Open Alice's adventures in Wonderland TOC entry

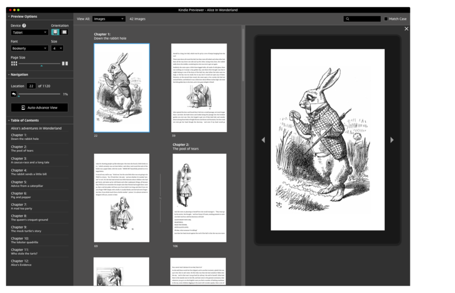coord(36,128)
